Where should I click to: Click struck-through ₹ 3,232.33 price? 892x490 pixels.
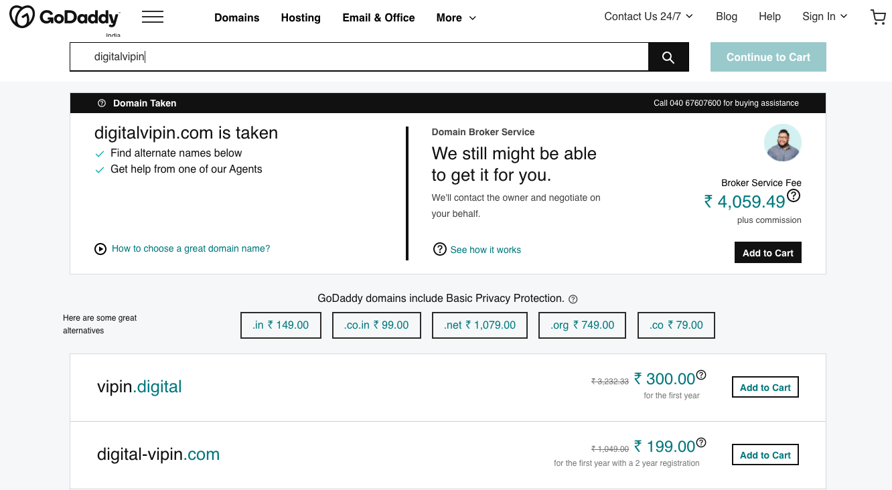610,382
